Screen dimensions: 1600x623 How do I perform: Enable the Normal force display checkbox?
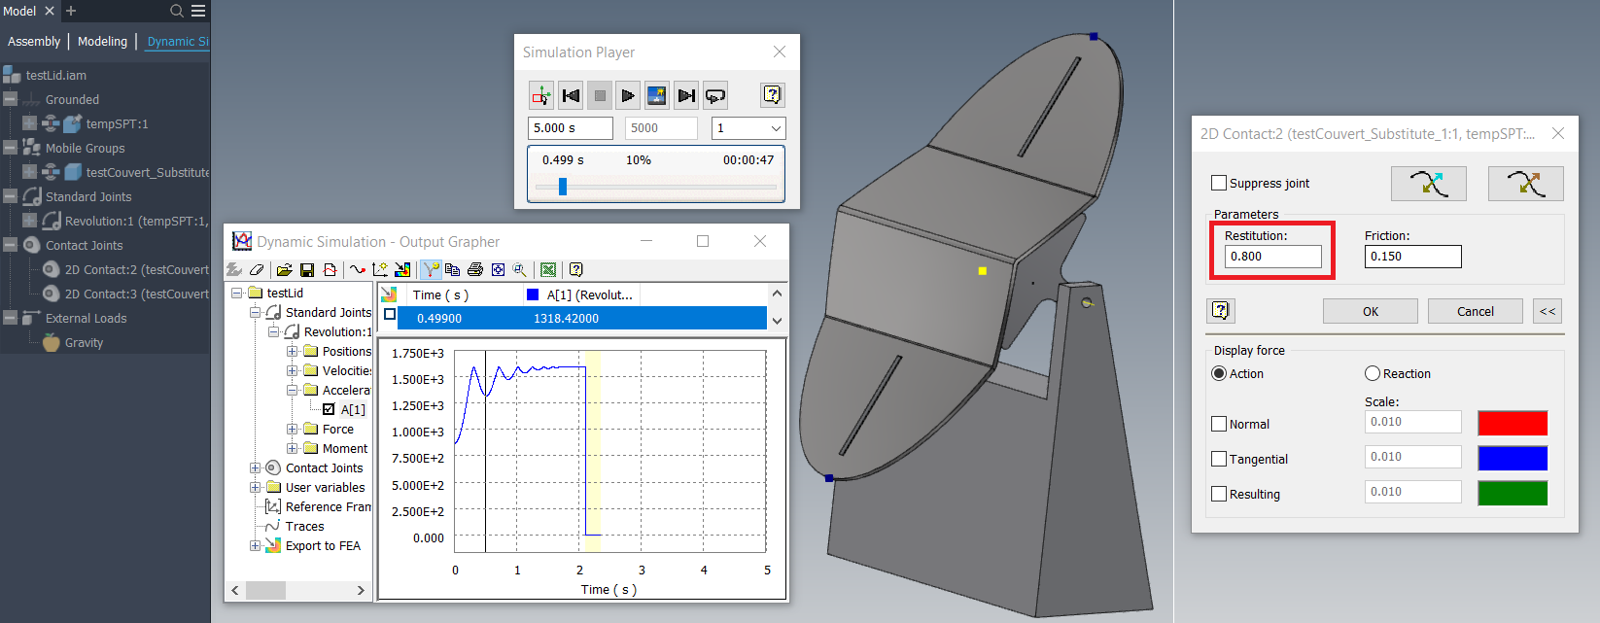click(x=1219, y=424)
